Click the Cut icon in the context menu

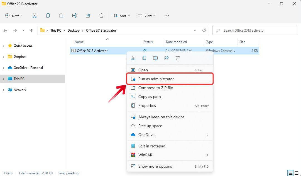[x=133, y=58]
